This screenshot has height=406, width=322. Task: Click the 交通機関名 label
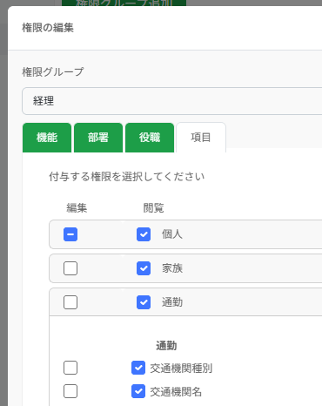point(176,392)
